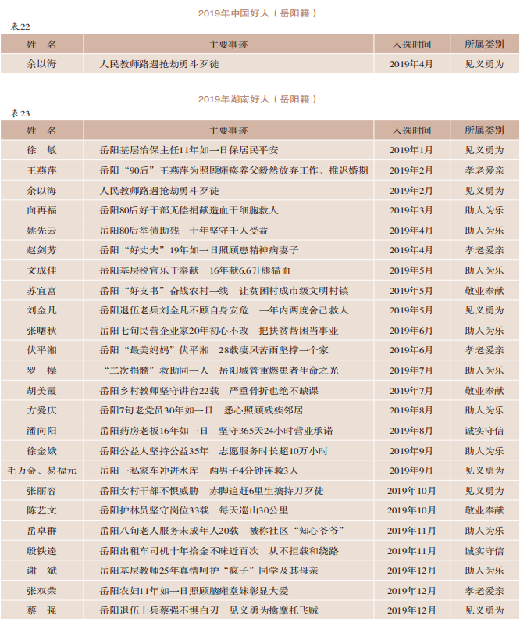Click the 所属类别 header in table 23
The image size is (520, 619).
click(484, 130)
